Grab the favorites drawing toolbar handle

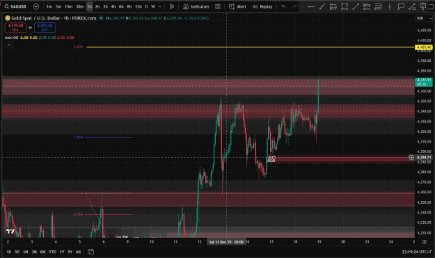(302, 6)
